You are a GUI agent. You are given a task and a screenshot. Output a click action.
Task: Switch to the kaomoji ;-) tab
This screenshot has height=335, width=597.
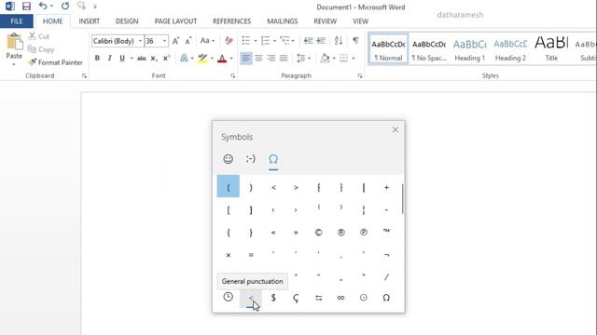(x=251, y=159)
